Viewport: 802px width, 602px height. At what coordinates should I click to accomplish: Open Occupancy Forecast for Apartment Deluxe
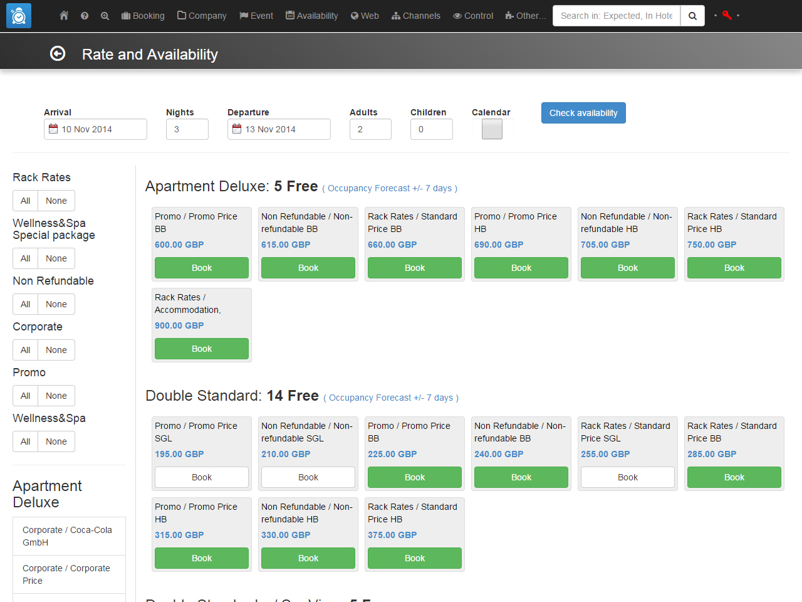click(x=390, y=188)
